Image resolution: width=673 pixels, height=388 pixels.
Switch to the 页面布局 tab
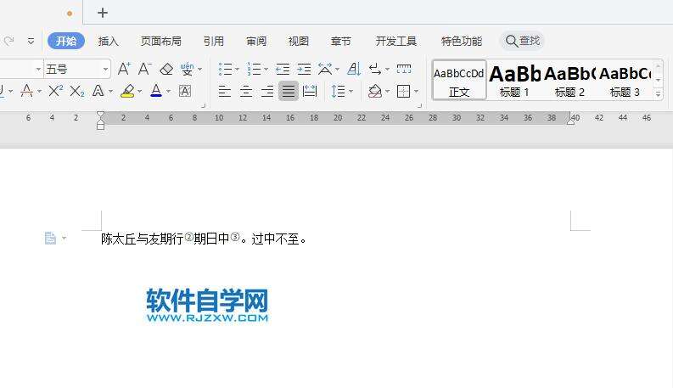pyautogui.click(x=161, y=42)
